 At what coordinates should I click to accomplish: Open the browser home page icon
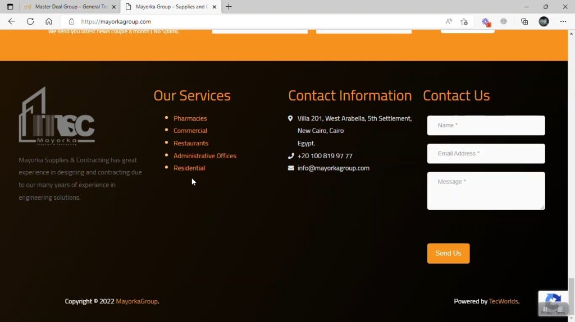click(49, 21)
